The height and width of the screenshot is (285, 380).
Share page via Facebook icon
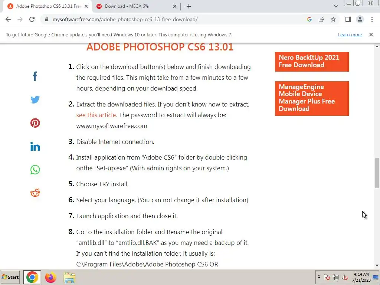tap(35, 76)
